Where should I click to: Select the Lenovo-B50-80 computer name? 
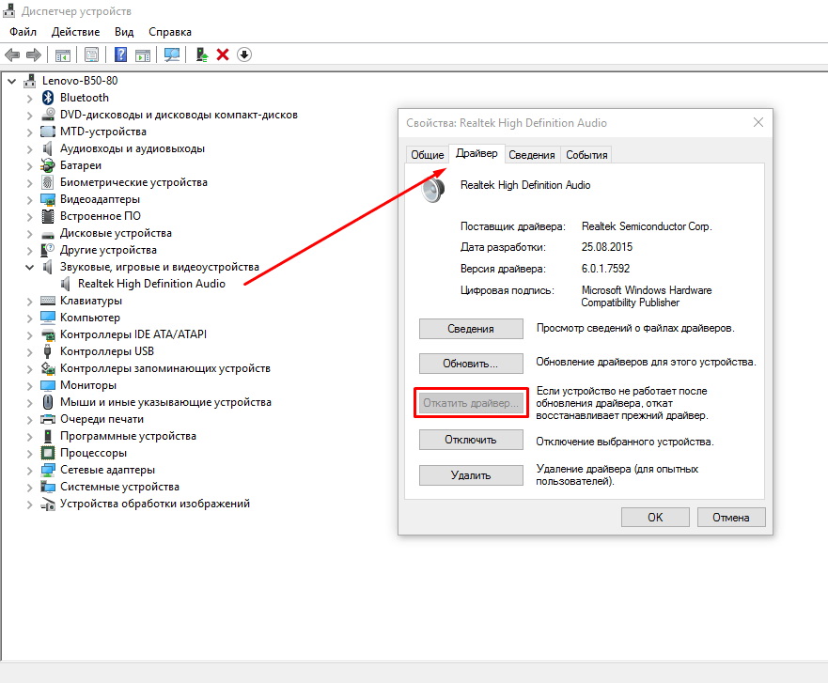tap(80, 81)
